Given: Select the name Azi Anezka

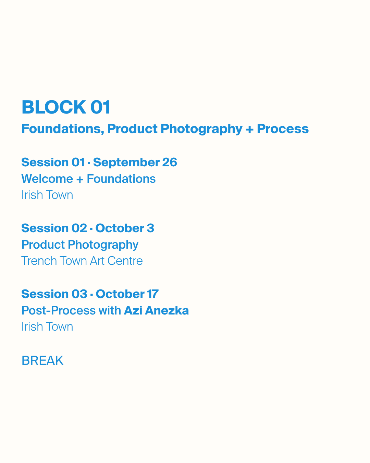Looking at the screenshot, I should click(x=156, y=310).
